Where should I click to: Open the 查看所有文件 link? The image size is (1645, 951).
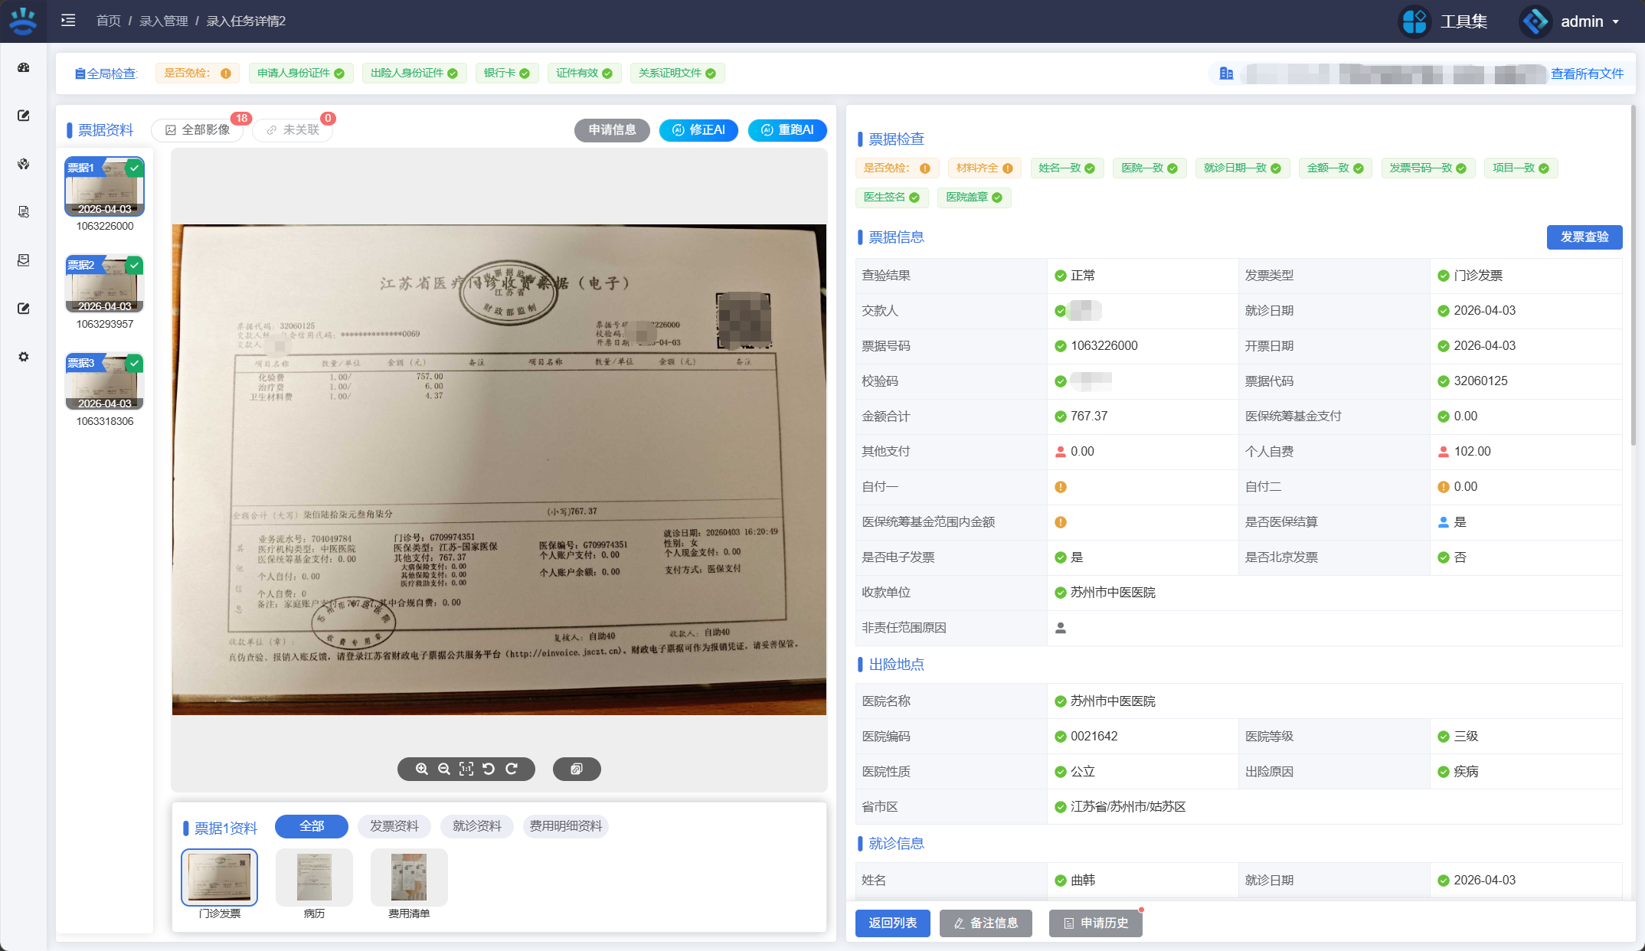(1587, 74)
